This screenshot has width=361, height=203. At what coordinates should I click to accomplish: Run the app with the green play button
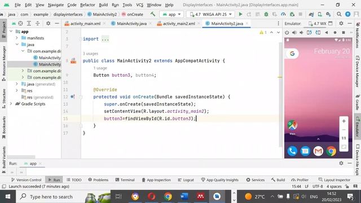pyautogui.click(x=240, y=14)
